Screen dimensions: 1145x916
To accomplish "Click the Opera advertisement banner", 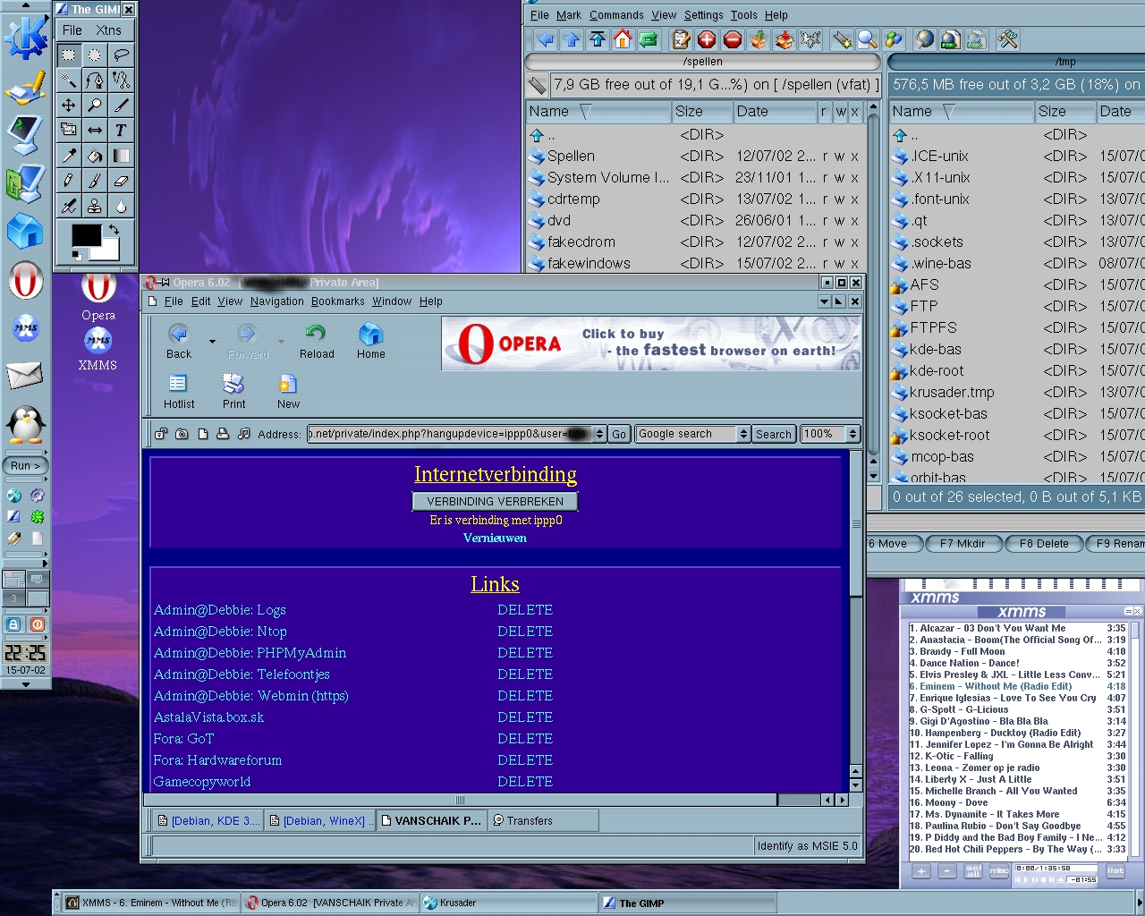I will (651, 343).
